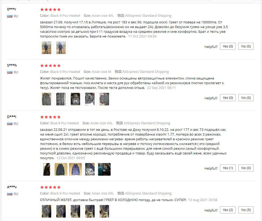The width and height of the screenshot is (262, 221).
Task: Open first photo in A***v's review
Action: [x=47, y=211]
